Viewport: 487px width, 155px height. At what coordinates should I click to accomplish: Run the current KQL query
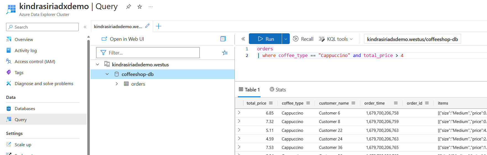(265, 39)
